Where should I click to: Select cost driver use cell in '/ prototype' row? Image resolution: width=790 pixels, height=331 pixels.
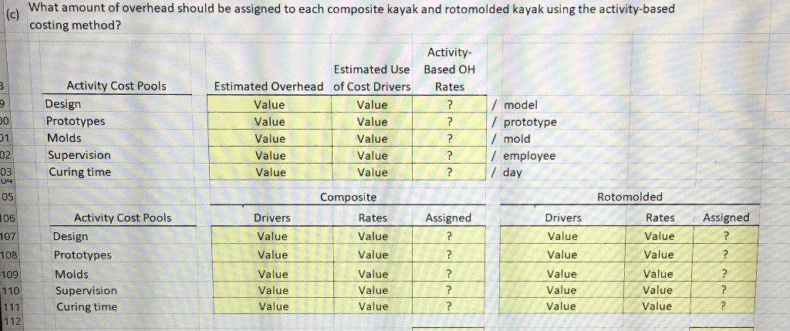click(x=372, y=121)
